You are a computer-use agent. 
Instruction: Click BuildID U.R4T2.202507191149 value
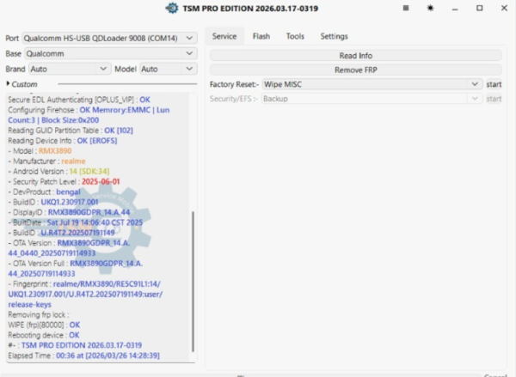coord(77,233)
